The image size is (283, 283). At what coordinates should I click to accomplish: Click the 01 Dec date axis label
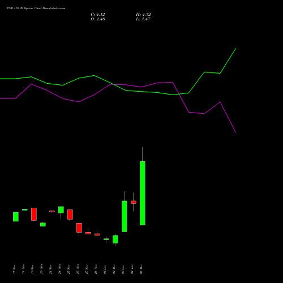[105, 270]
